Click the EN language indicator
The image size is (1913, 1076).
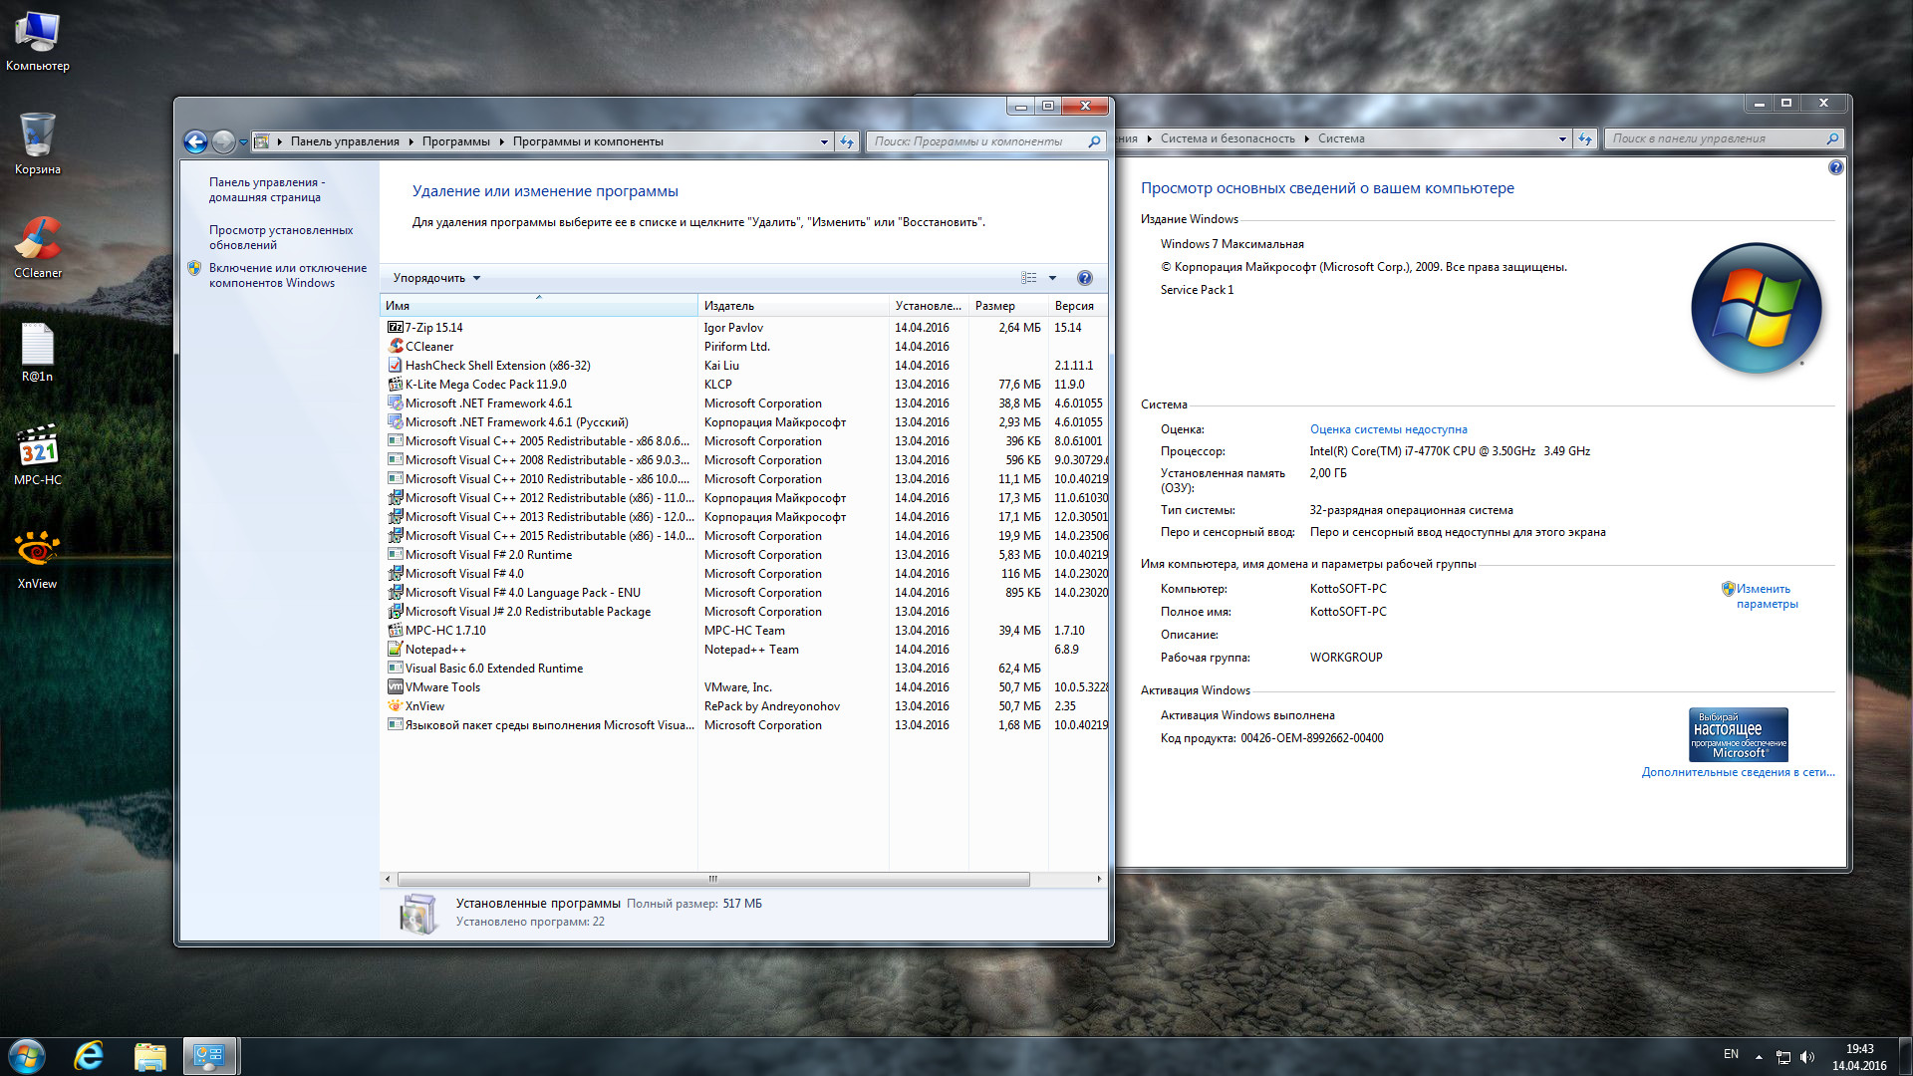pos(1731,1054)
